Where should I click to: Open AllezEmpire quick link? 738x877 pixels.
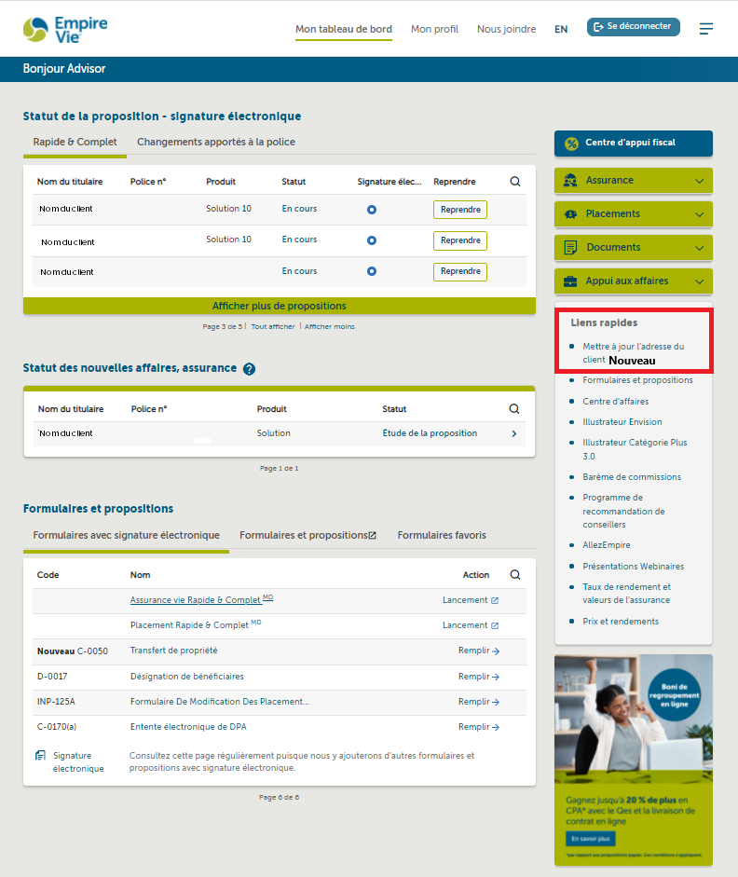606,545
